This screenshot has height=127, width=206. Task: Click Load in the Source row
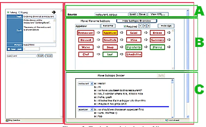click(x=133, y=14)
